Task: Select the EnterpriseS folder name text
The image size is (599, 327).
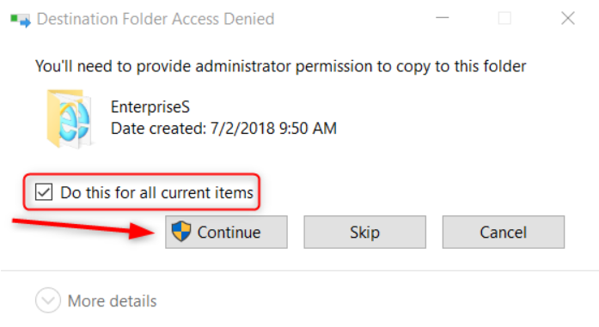Action: [x=150, y=106]
